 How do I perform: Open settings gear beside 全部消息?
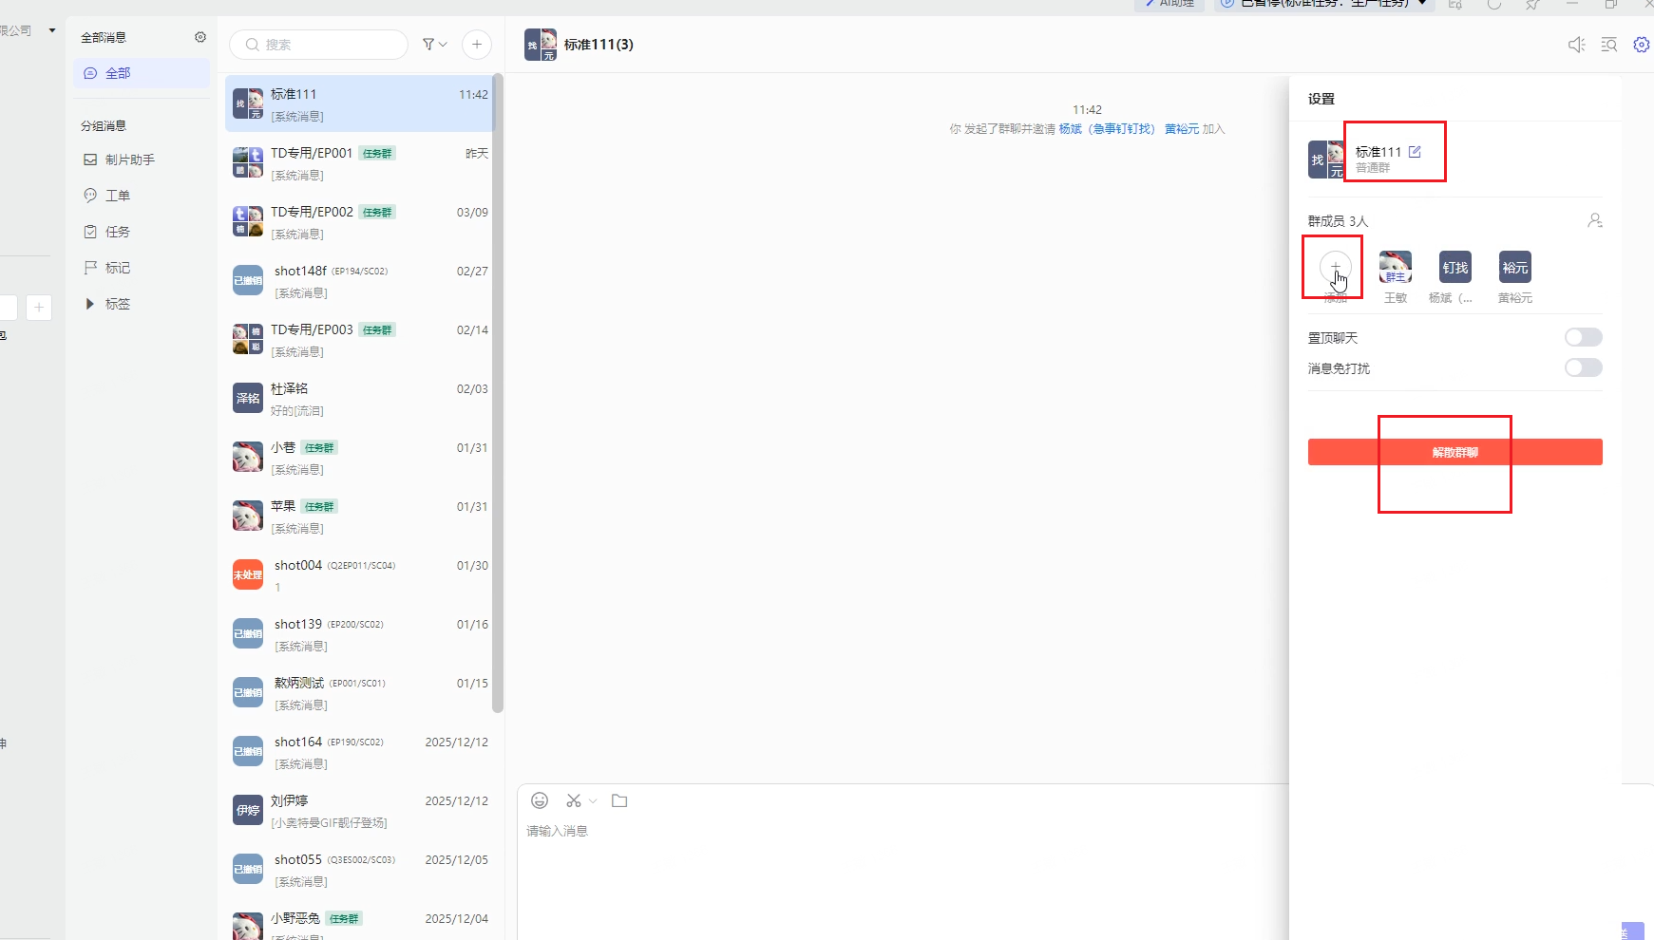coord(200,37)
